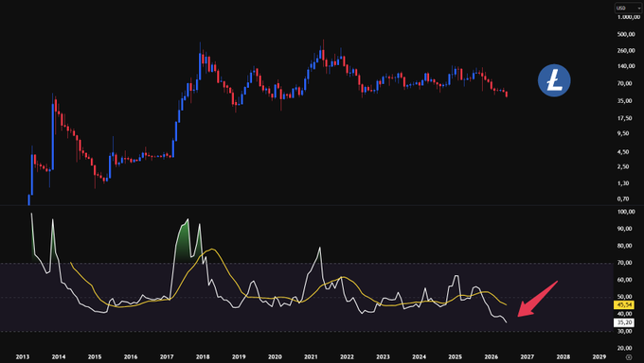This screenshot has width=644, height=363.
Task: Click the 50,00 indicator scale label
Action: point(625,297)
